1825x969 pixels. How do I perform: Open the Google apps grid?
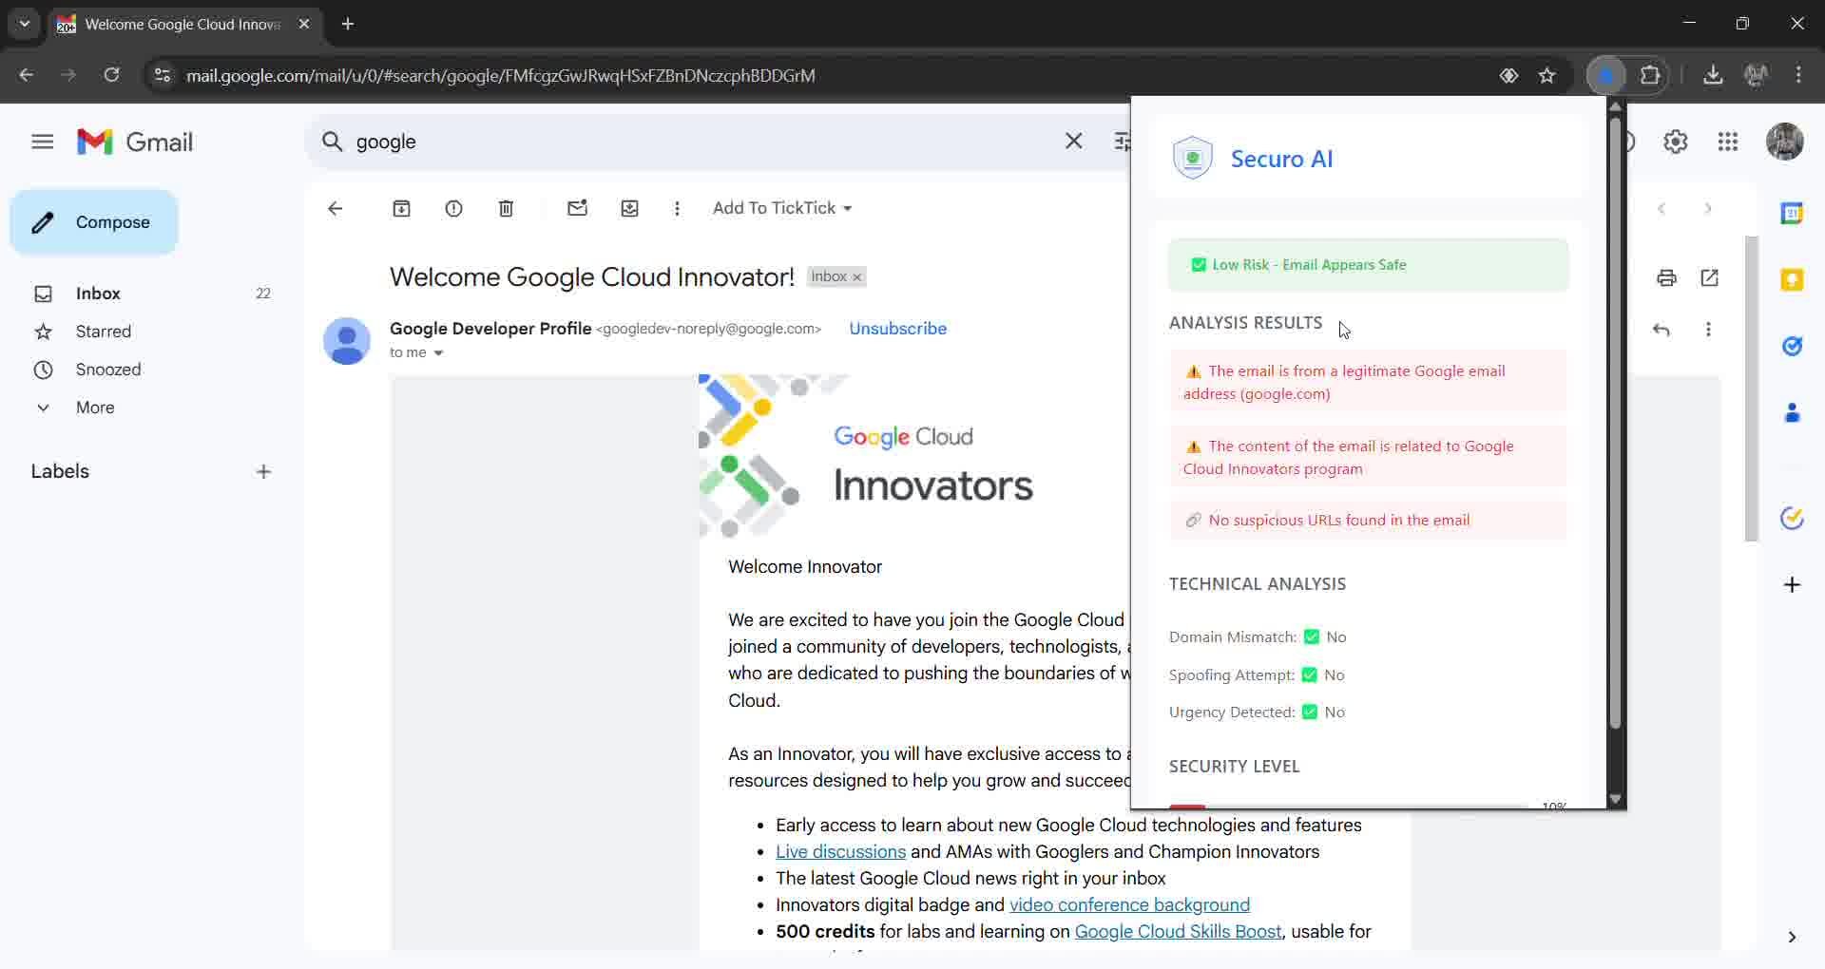click(x=1728, y=142)
